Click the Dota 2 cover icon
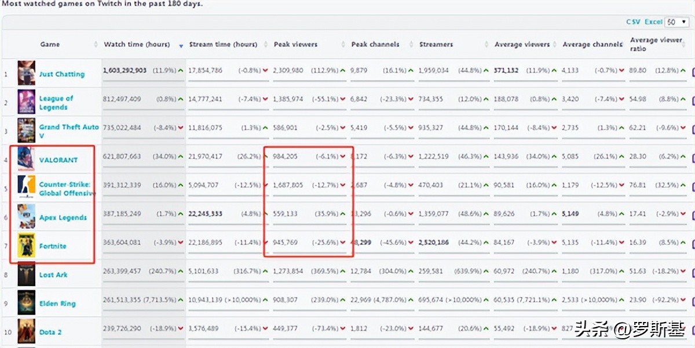The width and height of the screenshot is (695, 348). point(26,331)
